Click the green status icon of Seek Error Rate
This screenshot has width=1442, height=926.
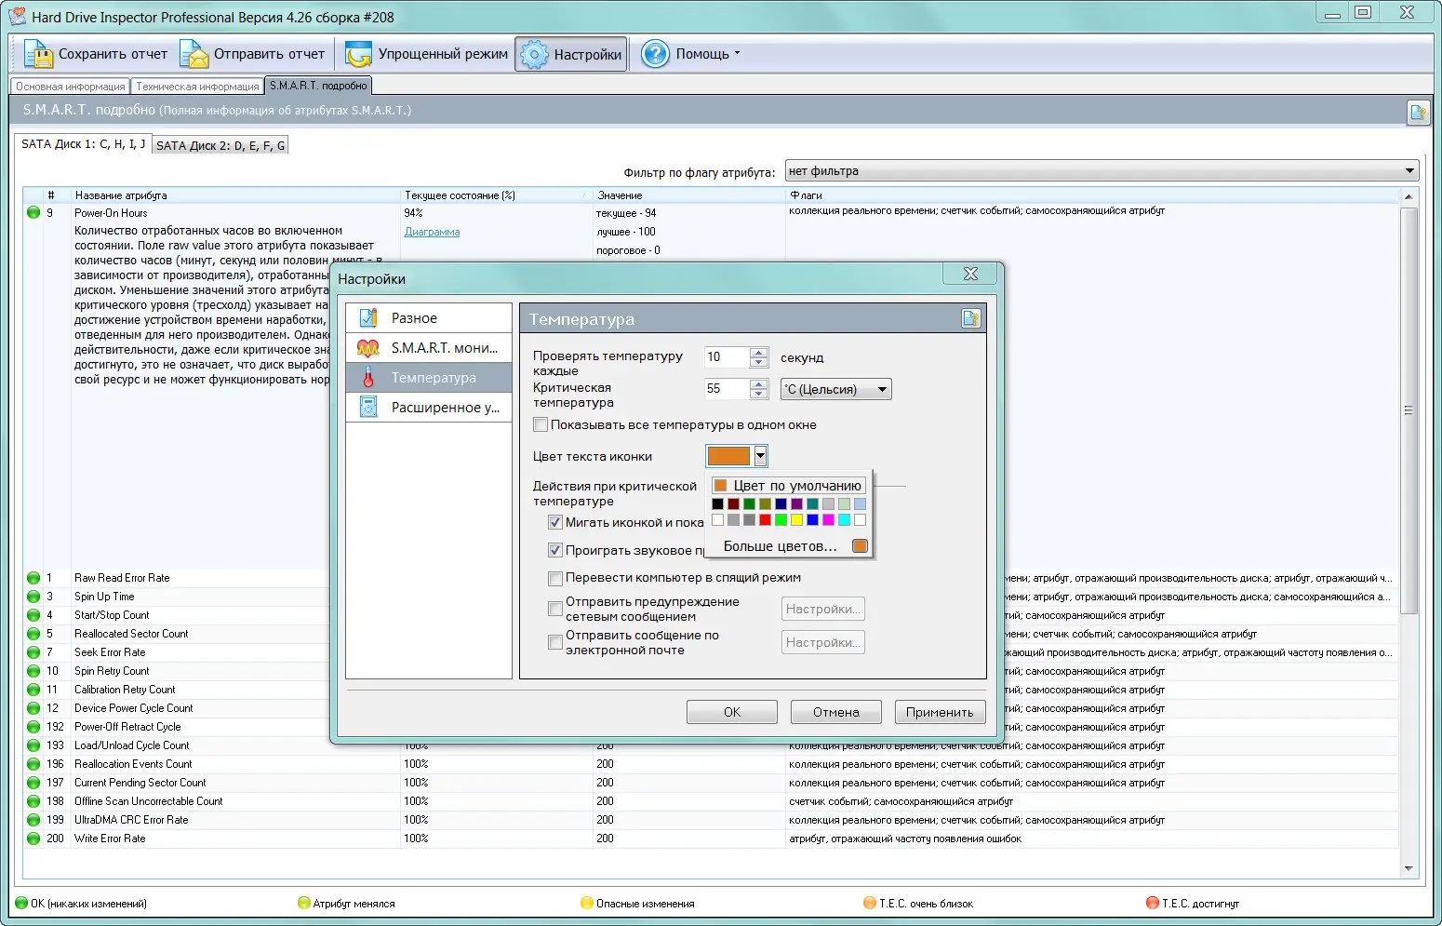click(x=33, y=652)
